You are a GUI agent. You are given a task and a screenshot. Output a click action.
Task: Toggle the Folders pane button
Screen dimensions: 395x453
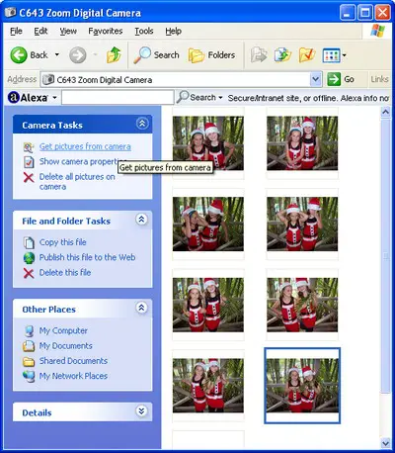click(x=211, y=54)
